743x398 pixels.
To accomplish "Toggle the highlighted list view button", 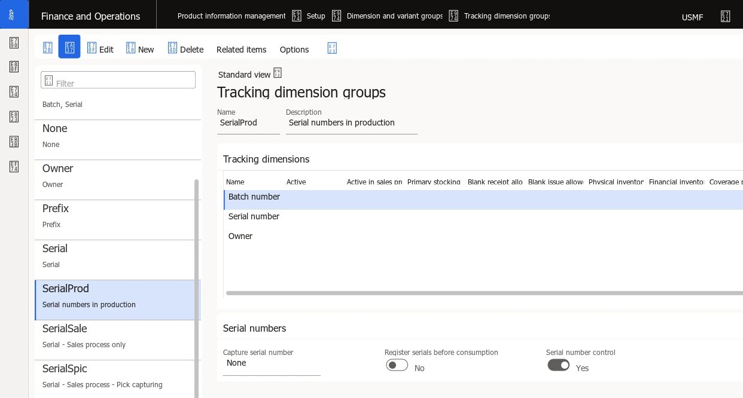I will tap(69, 47).
